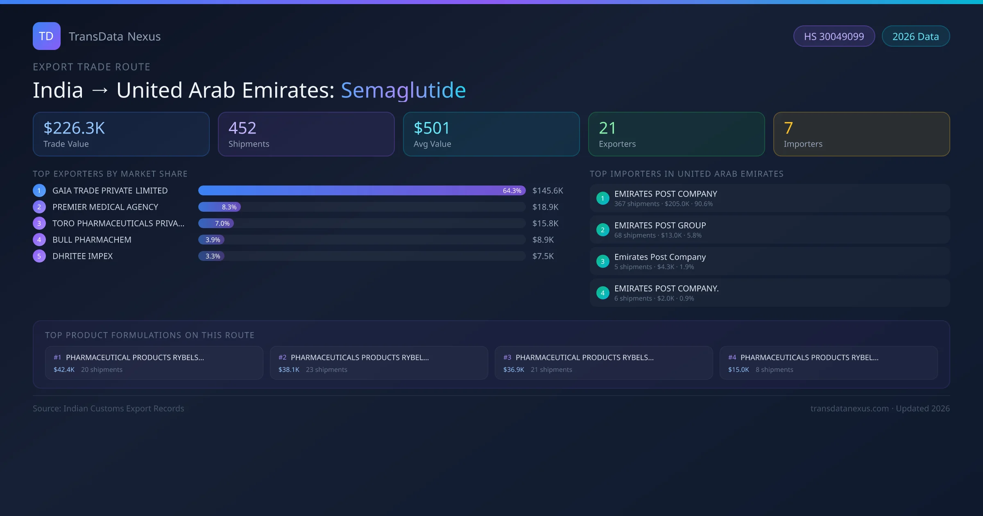This screenshot has width=983, height=516.
Task: Click rank 3 badge beside TORO PHARMACEUTICALS
Action: click(x=39, y=223)
